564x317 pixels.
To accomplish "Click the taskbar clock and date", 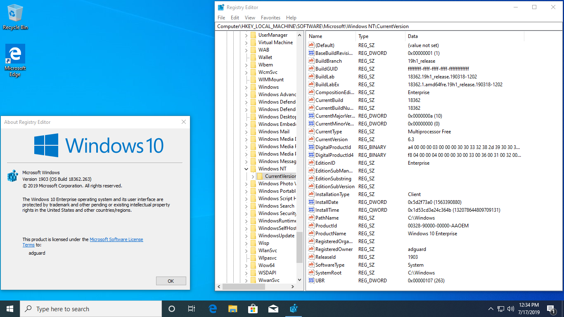I will coord(528,309).
